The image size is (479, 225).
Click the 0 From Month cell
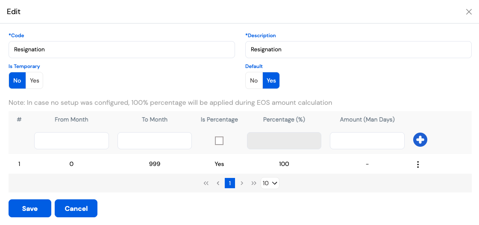click(x=71, y=164)
